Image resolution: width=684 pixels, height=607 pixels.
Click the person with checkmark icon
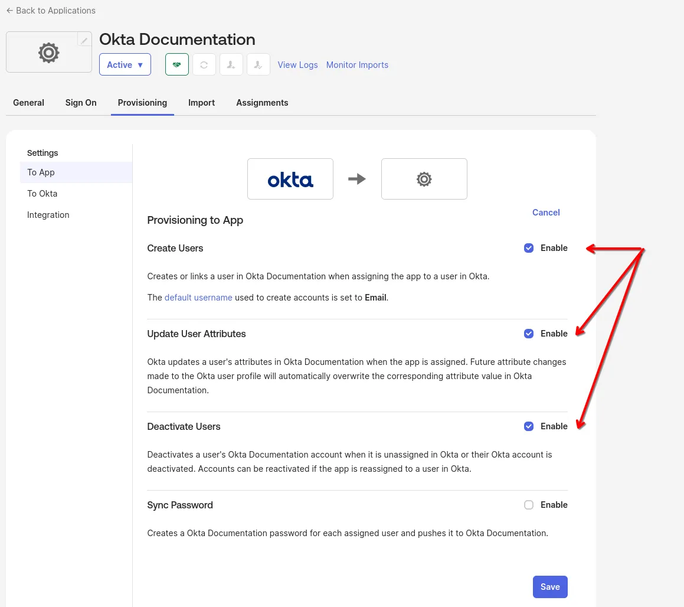tap(258, 64)
